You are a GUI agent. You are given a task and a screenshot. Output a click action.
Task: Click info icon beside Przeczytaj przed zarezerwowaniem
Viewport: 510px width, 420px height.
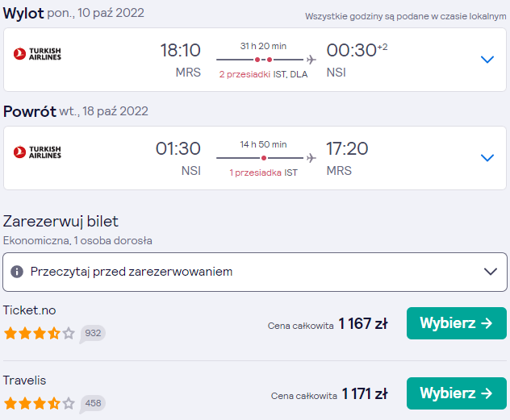(17, 272)
